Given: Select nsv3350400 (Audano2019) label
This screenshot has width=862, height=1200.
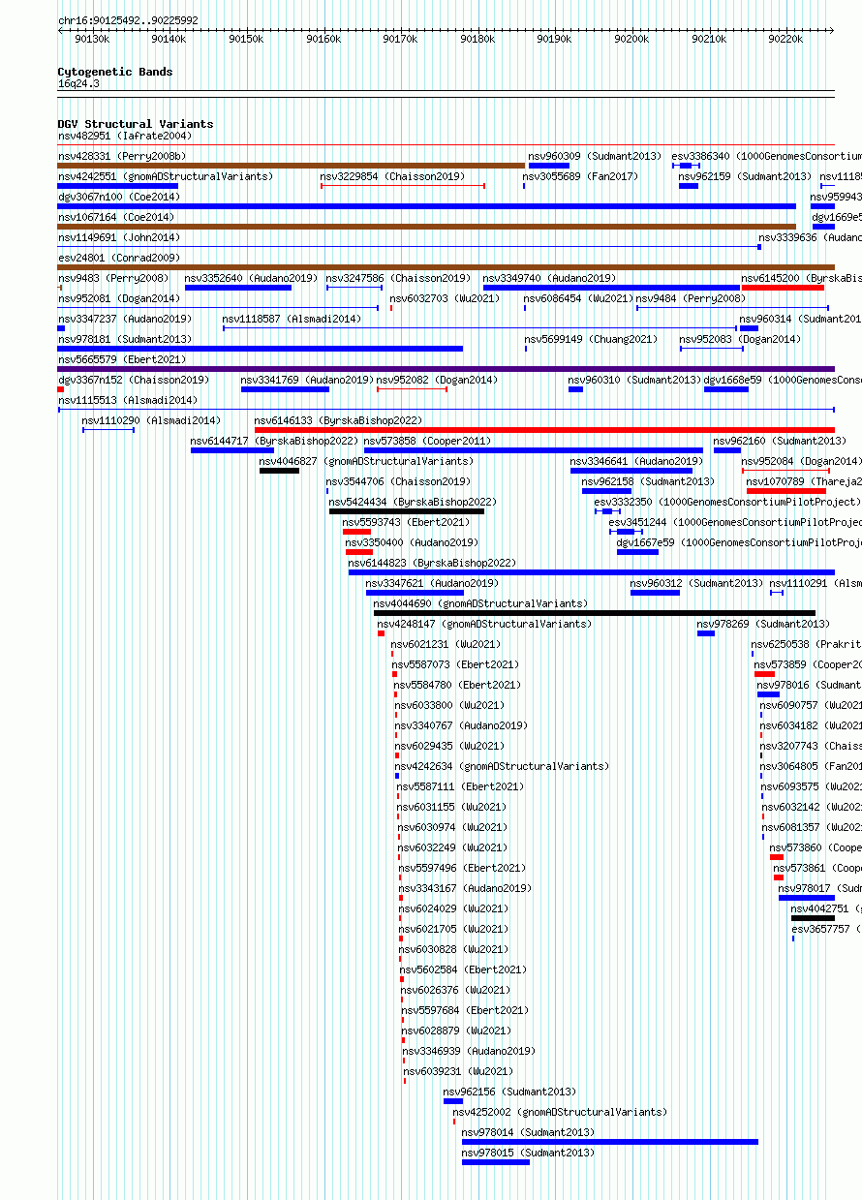Looking at the screenshot, I should pos(412,542).
